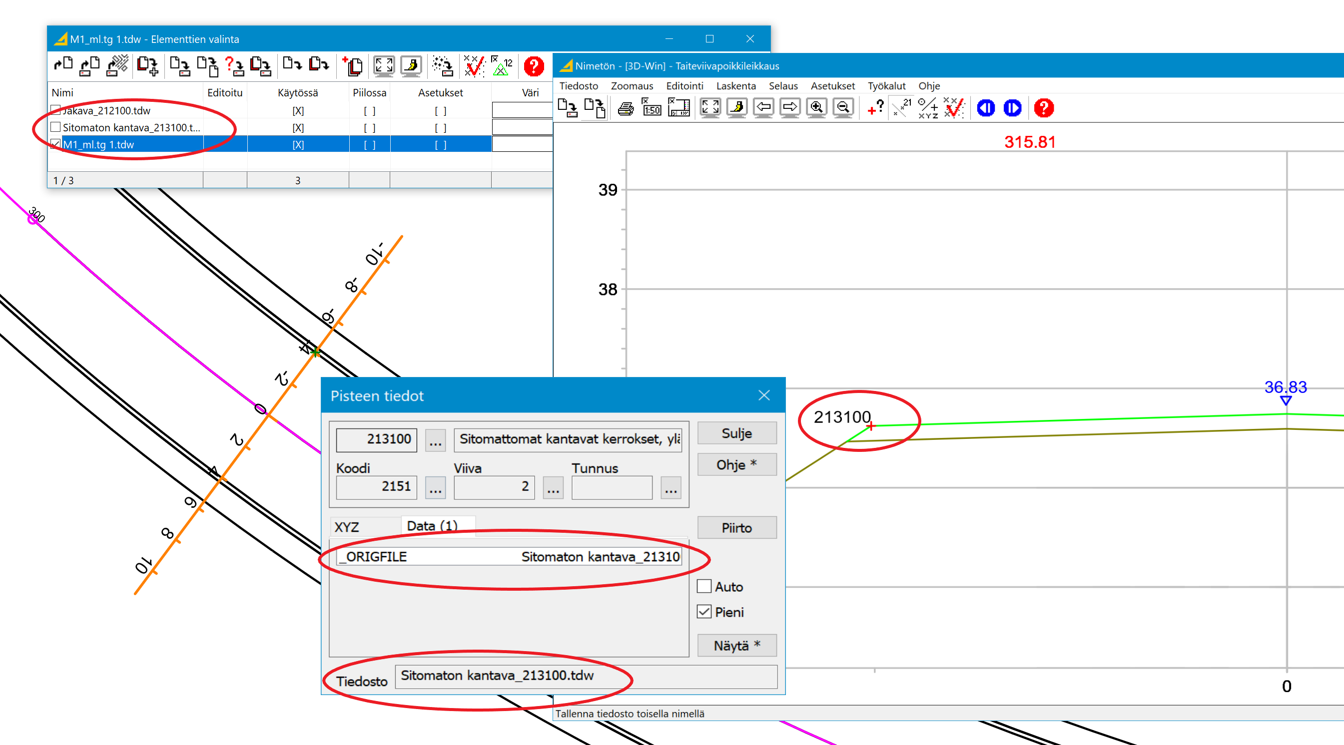Image resolution: width=1344 pixels, height=745 pixels.
Task: Click the print icon in cross-section toolbar
Action: click(x=626, y=108)
